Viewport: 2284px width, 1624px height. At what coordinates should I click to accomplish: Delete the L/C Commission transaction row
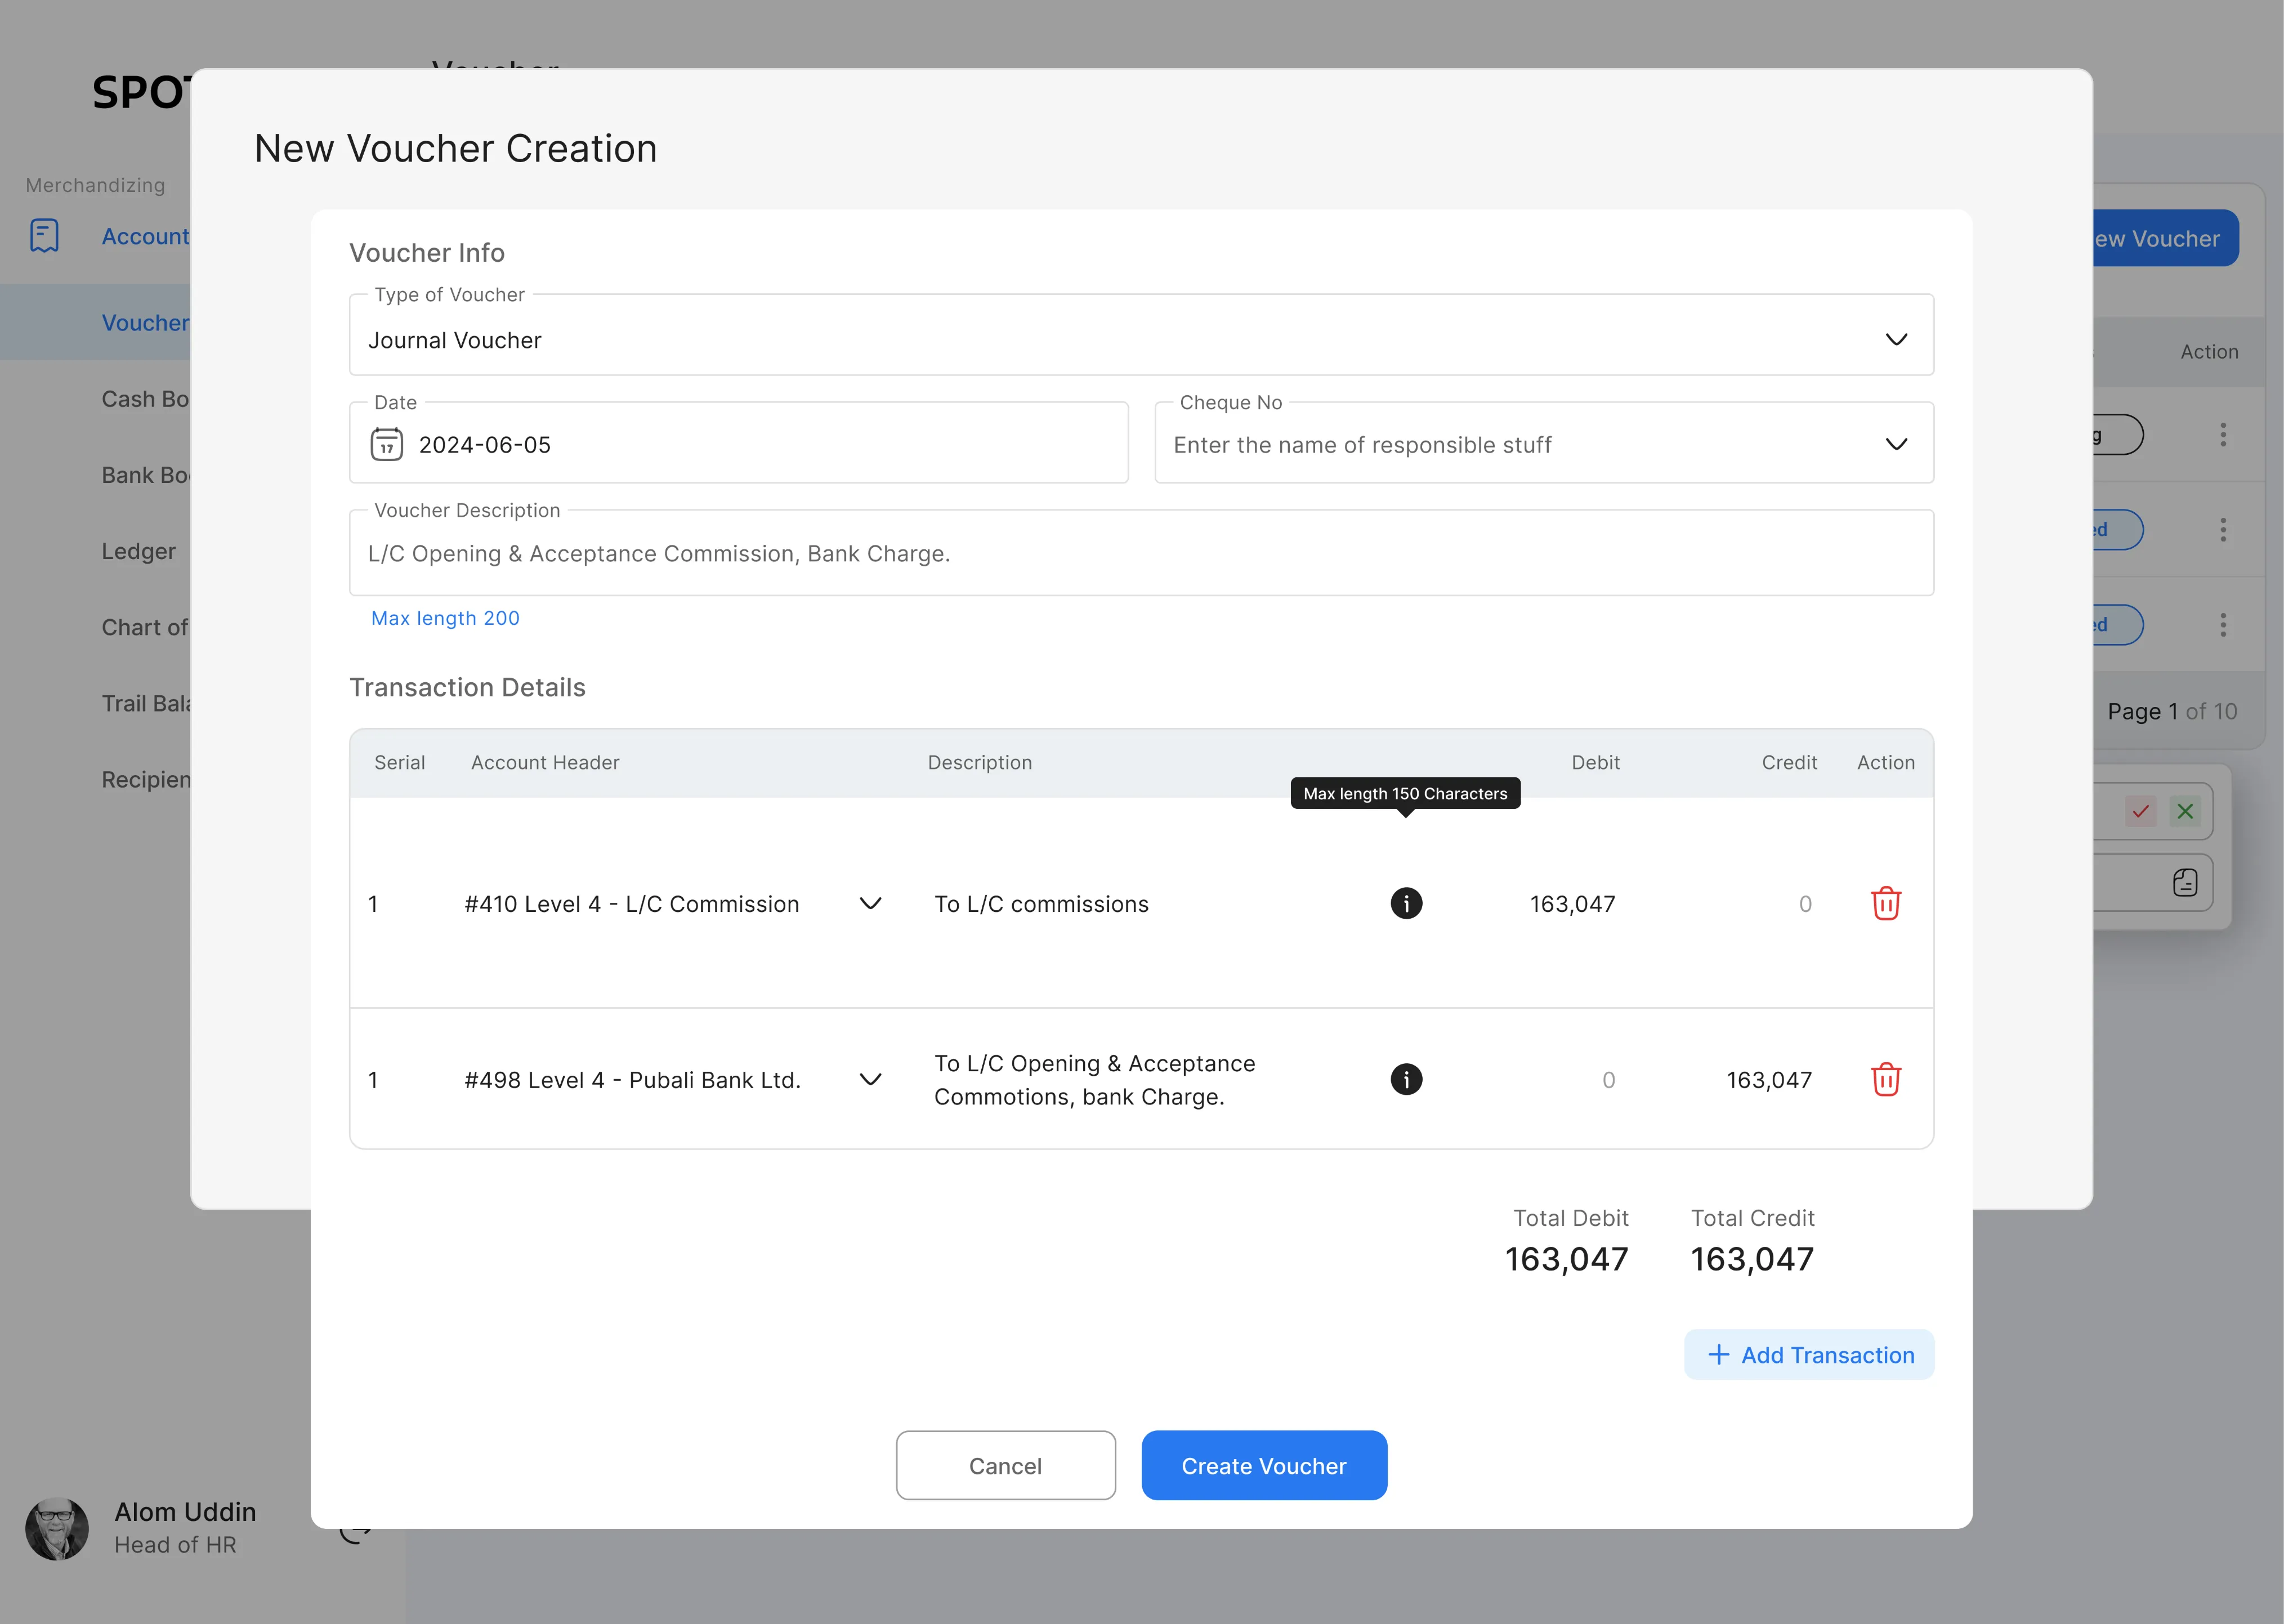click(1886, 903)
